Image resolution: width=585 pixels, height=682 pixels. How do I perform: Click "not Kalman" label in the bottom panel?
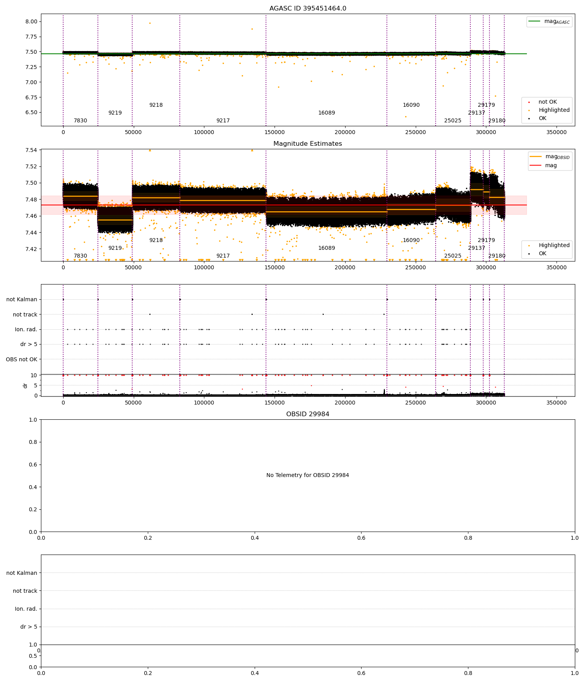click(x=22, y=573)
